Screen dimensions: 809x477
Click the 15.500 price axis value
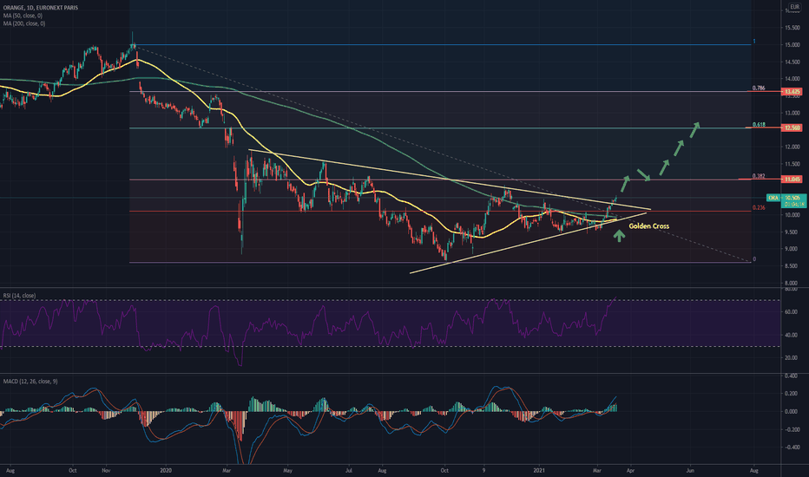[793, 28]
